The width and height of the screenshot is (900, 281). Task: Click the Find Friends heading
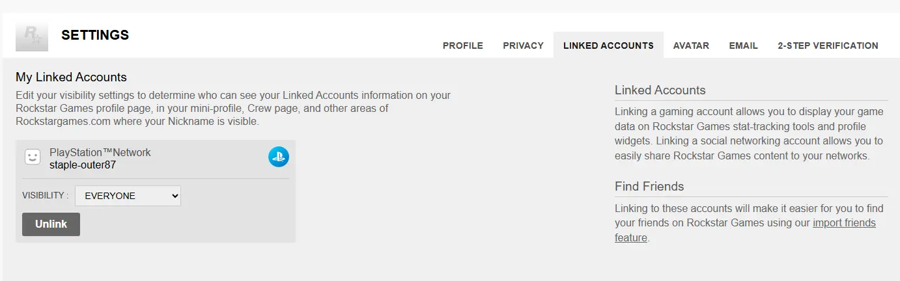point(649,187)
